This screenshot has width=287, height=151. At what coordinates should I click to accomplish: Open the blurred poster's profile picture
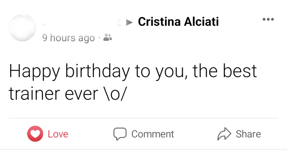tap(22, 27)
